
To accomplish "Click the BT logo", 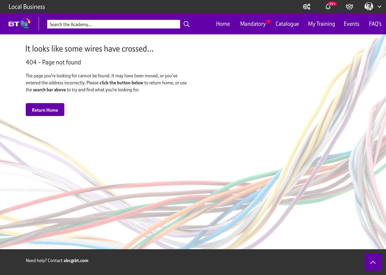I will (20, 24).
